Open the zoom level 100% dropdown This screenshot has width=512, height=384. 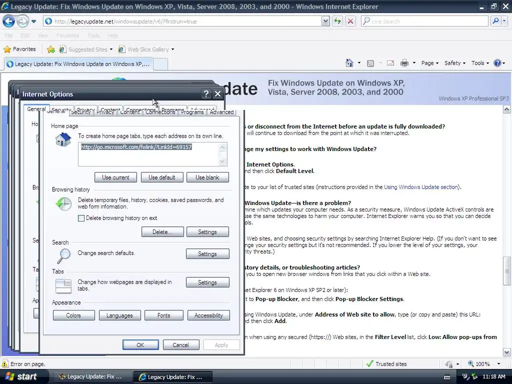click(x=498, y=364)
